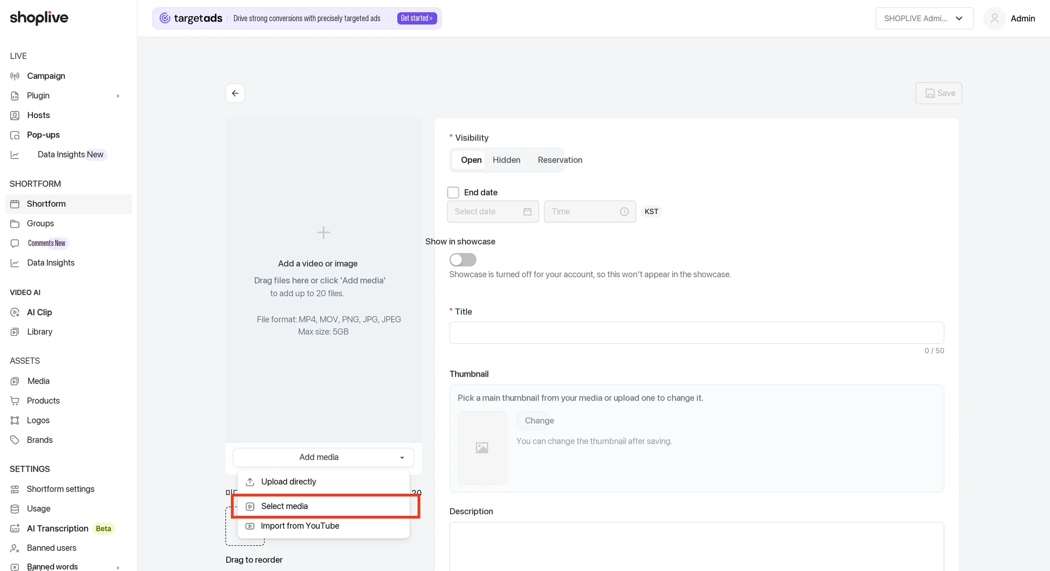
Task: Click into the Title input field
Action: [x=696, y=333]
